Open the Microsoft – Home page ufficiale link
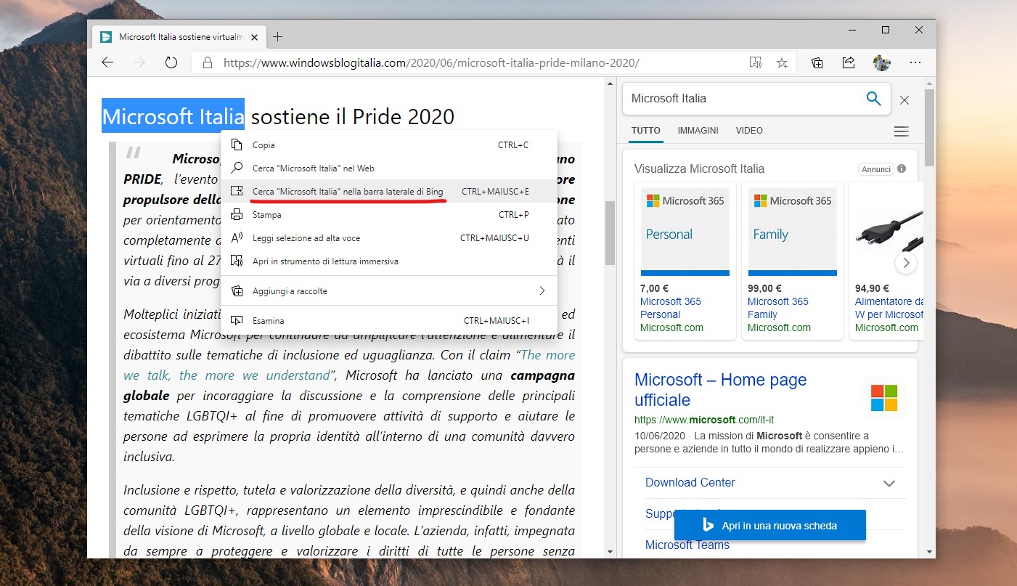The height and width of the screenshot is (586, 1017). point(720,390)
